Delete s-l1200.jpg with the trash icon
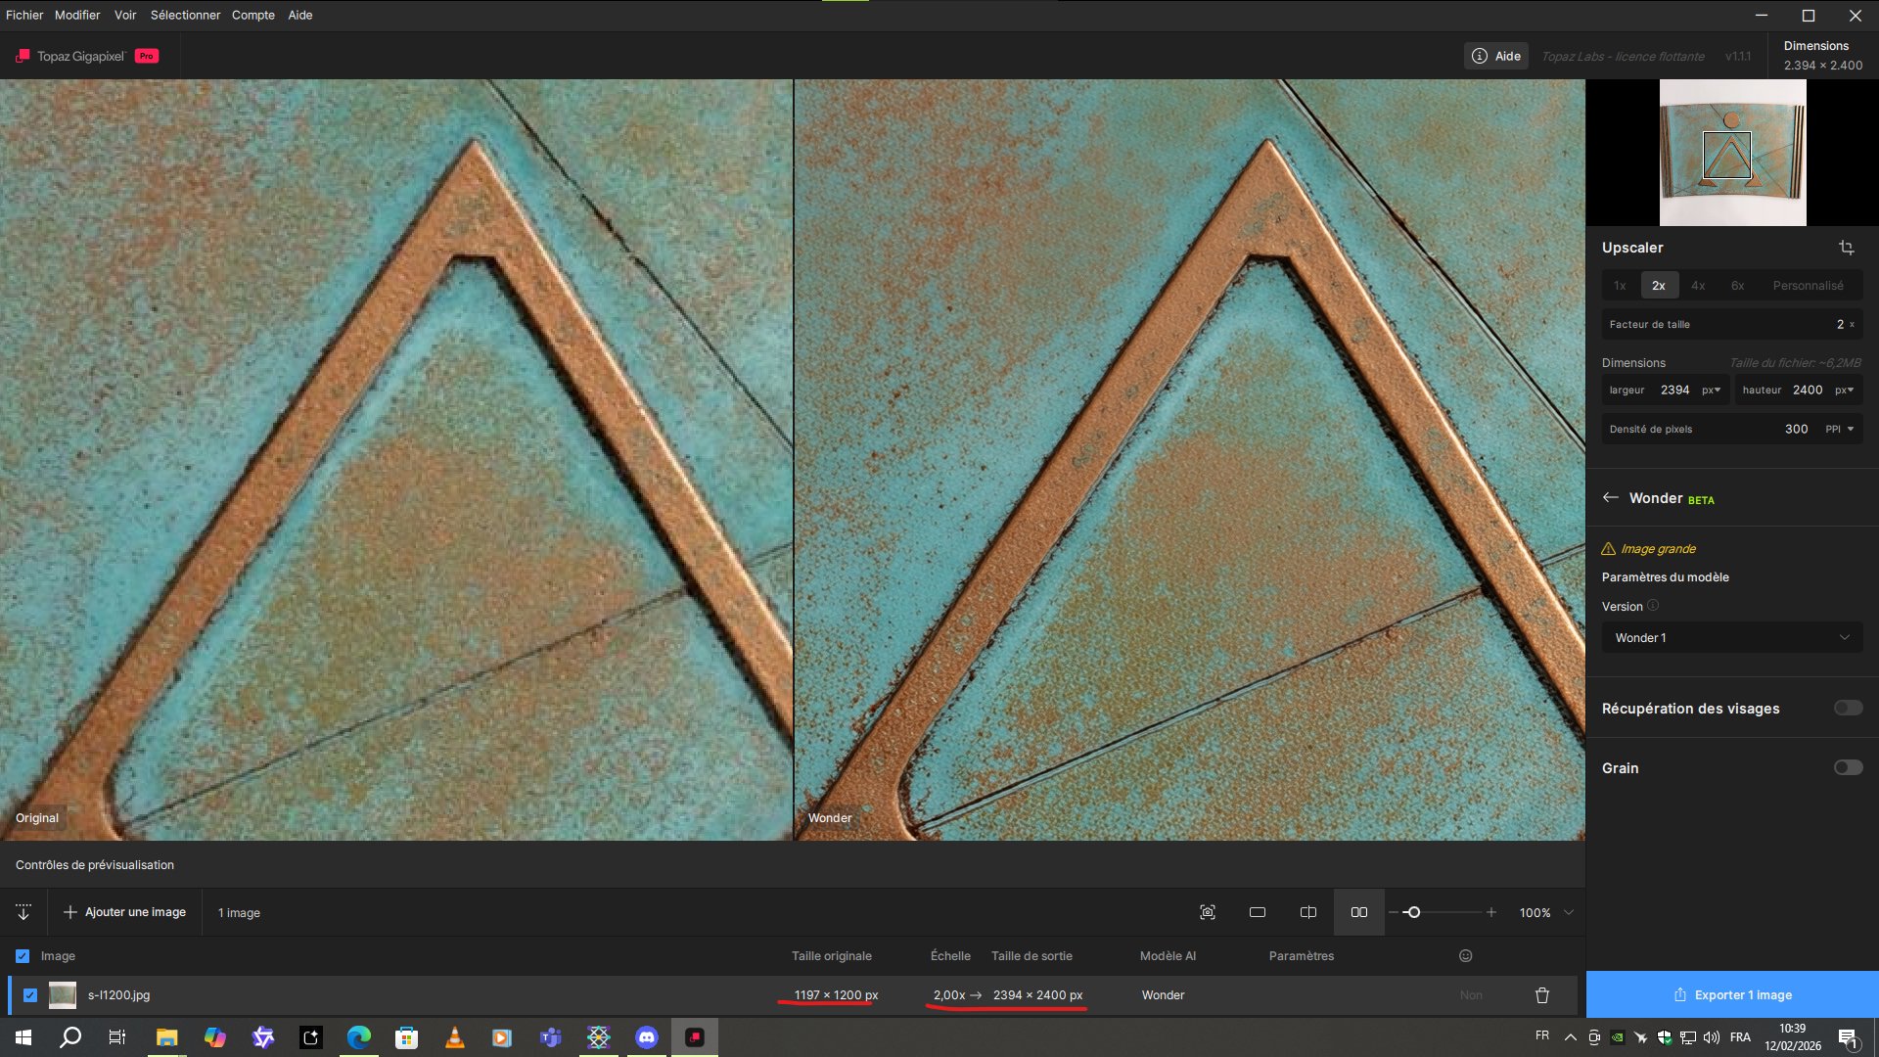Image resolution: width=1879 pixels, height=1057 pixels. tap(1542, 995)
